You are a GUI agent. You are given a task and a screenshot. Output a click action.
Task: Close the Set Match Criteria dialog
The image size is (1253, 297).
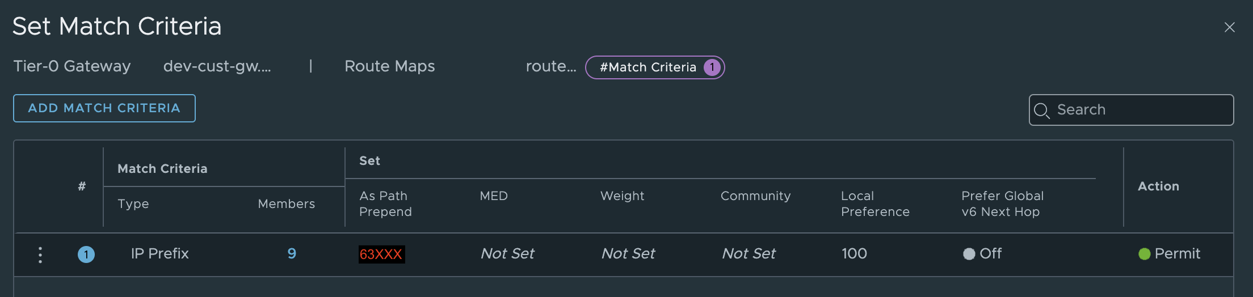point(1229,27)
